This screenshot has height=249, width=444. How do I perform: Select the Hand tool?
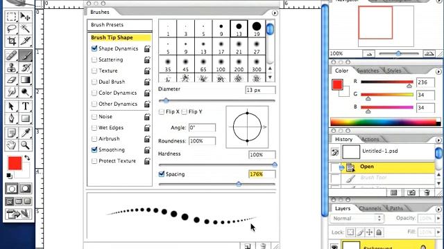(11, 145)
